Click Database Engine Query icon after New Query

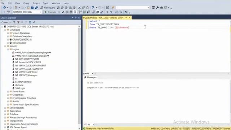58,8
